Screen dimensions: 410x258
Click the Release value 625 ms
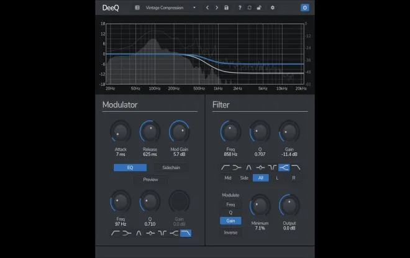(x=150, y=154)
